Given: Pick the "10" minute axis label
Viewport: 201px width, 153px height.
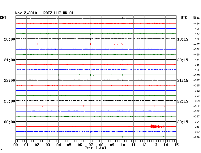Looking at the screenshot, I should (123, 145).
